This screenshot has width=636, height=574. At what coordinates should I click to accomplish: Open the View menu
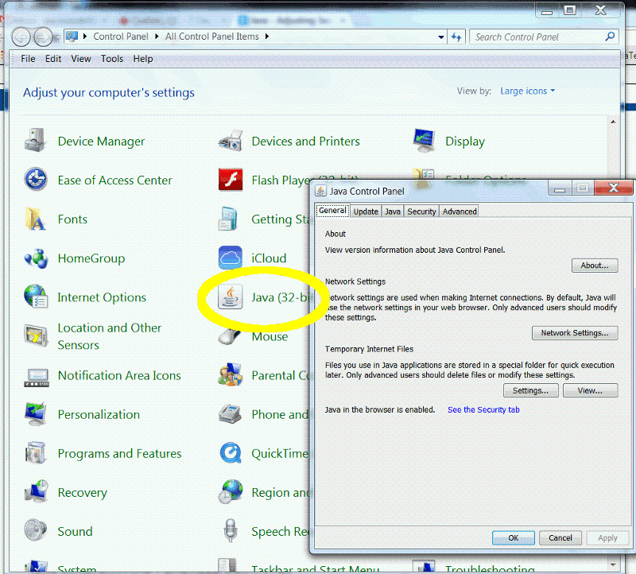81,59
